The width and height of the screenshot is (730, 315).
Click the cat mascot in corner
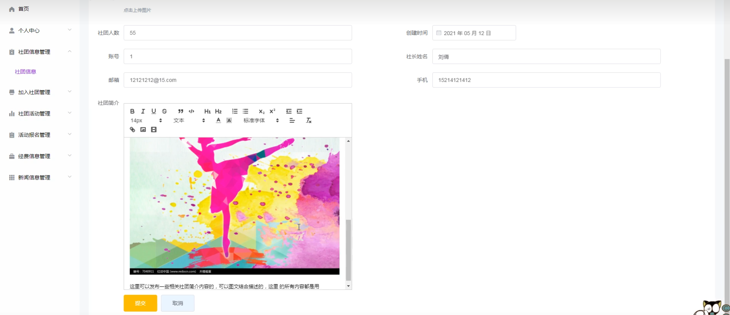coord(711,308)
